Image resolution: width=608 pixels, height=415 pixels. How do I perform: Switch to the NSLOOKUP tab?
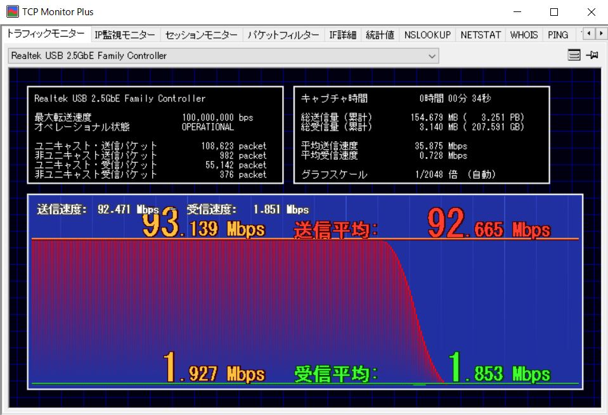[427, 35]
